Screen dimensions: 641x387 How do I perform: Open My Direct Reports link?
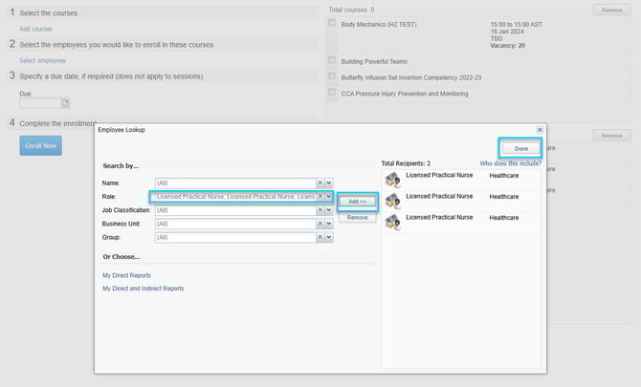[126, 275]
